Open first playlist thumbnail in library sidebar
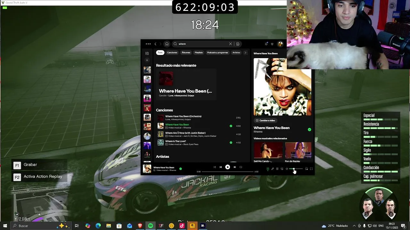The image size is (410, 230). (147, 70)
